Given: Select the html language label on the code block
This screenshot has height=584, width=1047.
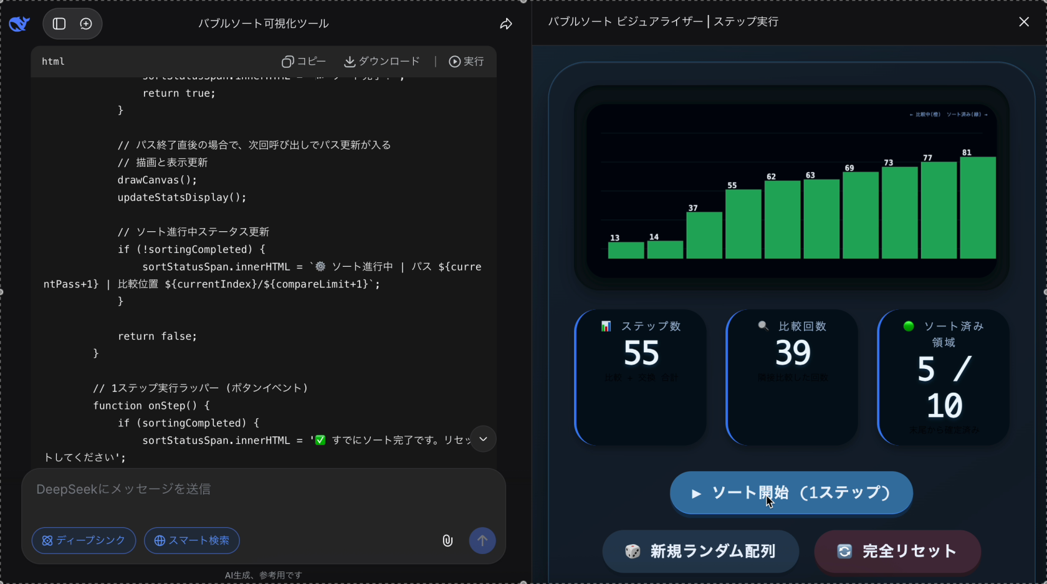Looking at the screenshot, I should (53, 61).
